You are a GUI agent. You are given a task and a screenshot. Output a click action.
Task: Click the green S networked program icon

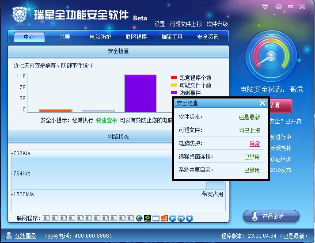[148, 218]
